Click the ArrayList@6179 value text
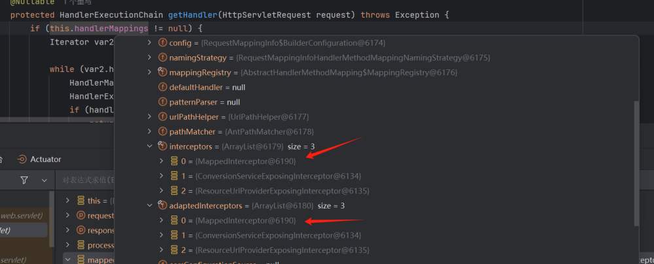 [252, 146]
